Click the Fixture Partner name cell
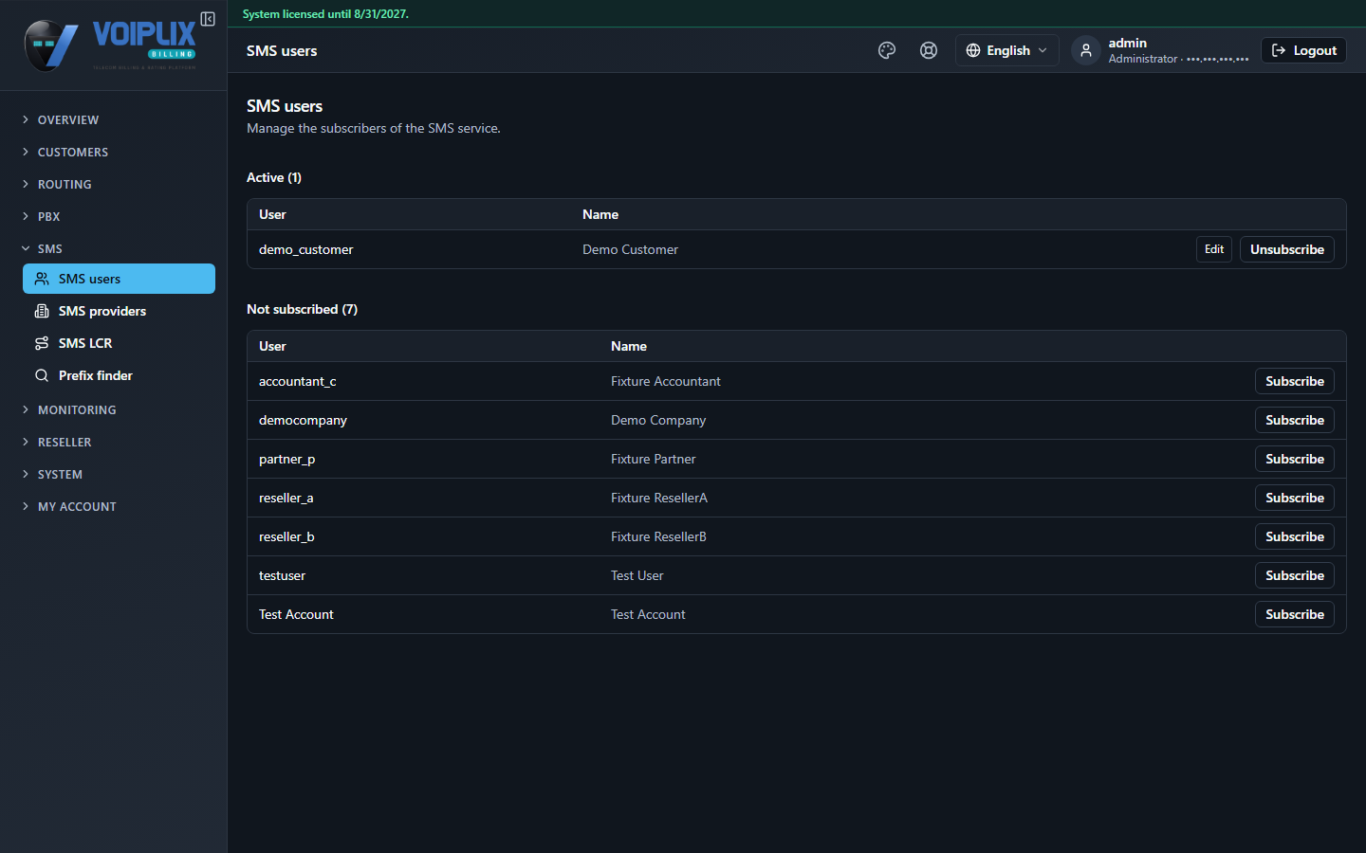This screenshot has width=1366, height=853. (x=654, y=459)
